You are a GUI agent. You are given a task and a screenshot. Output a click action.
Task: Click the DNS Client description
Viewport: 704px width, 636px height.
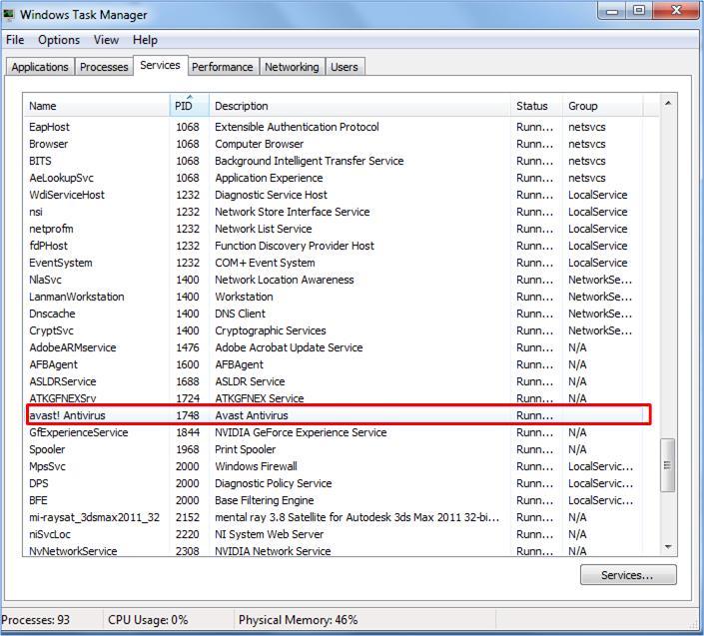pos(241,314)
